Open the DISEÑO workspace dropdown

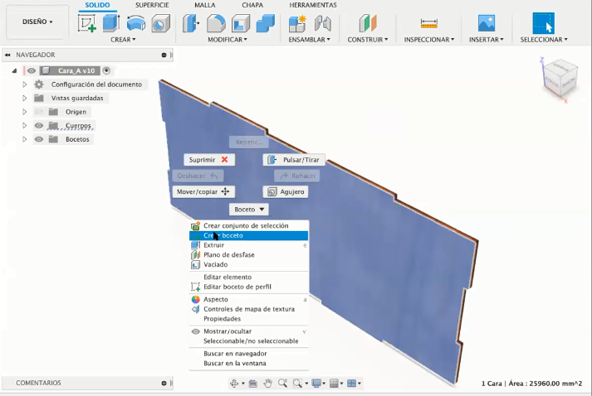(37, 22)
